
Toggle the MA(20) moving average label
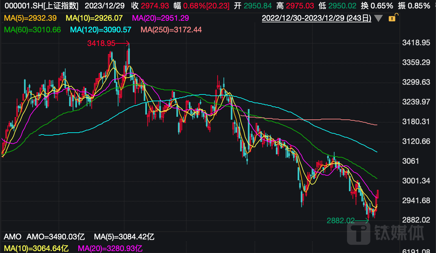(161, 18)
